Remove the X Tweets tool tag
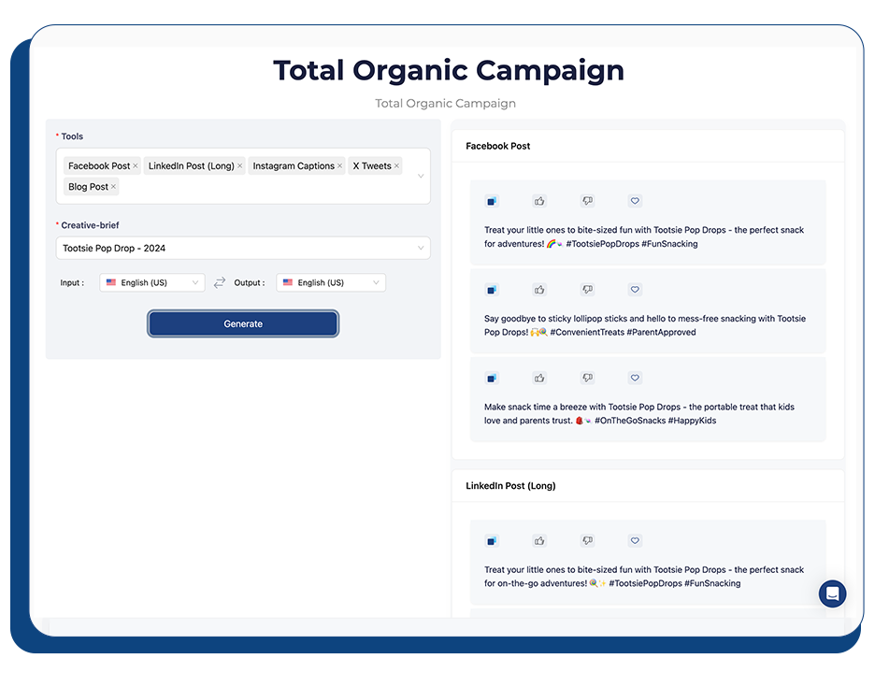This screenshot has width=875, height=673. [396, 166]
